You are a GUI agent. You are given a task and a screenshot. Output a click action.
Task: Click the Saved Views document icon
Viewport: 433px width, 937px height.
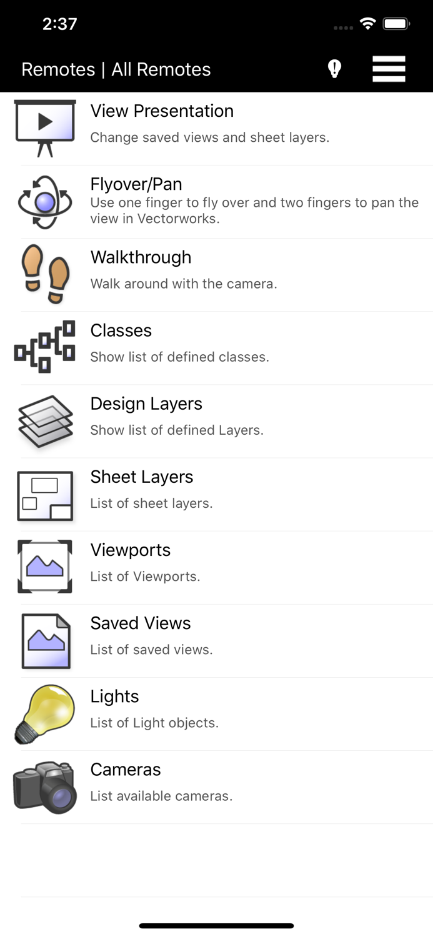[45, 640]
